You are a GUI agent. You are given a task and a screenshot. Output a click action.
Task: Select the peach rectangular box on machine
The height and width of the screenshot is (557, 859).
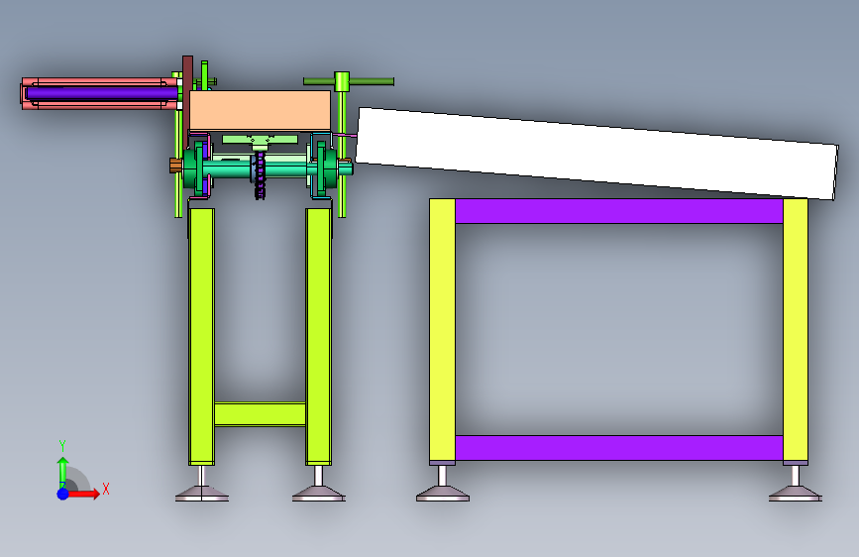[260, 110]
